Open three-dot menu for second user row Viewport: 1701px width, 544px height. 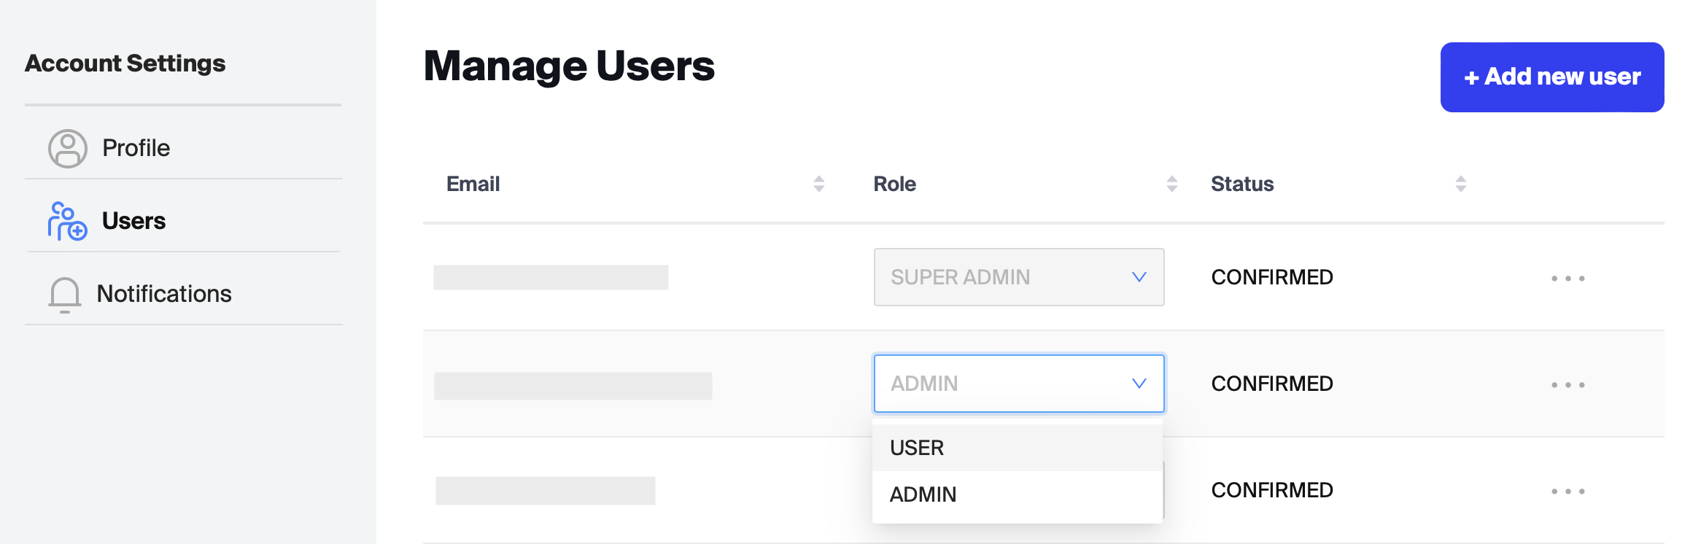[1568, 385]
